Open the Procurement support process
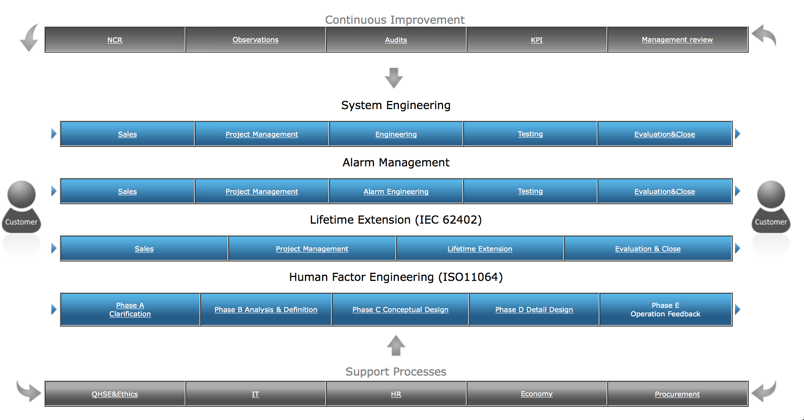The height and width of the screenshot is (420, 804). [x=677, y=394]
